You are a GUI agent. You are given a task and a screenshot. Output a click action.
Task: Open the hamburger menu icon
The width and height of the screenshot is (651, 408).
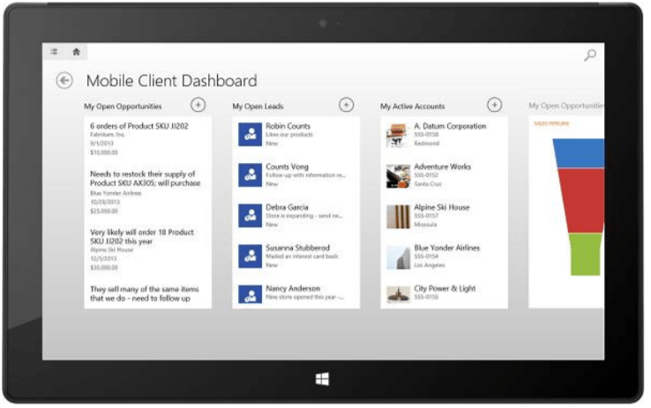[54, 52]
